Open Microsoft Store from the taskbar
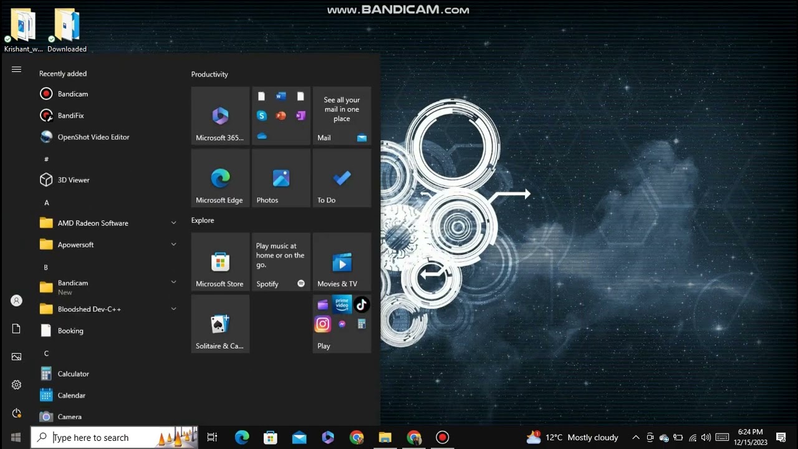This screenshot has width=798, height=449. [x=271, y=437]
